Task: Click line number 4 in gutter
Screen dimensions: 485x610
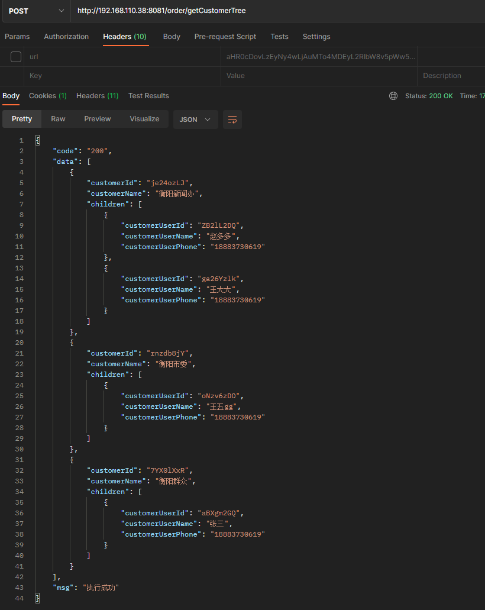Action: click(21, 172)
